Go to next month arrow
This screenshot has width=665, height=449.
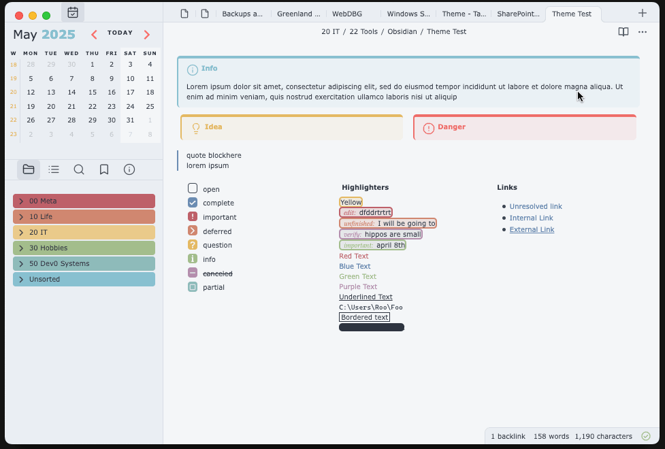(147, 34)
